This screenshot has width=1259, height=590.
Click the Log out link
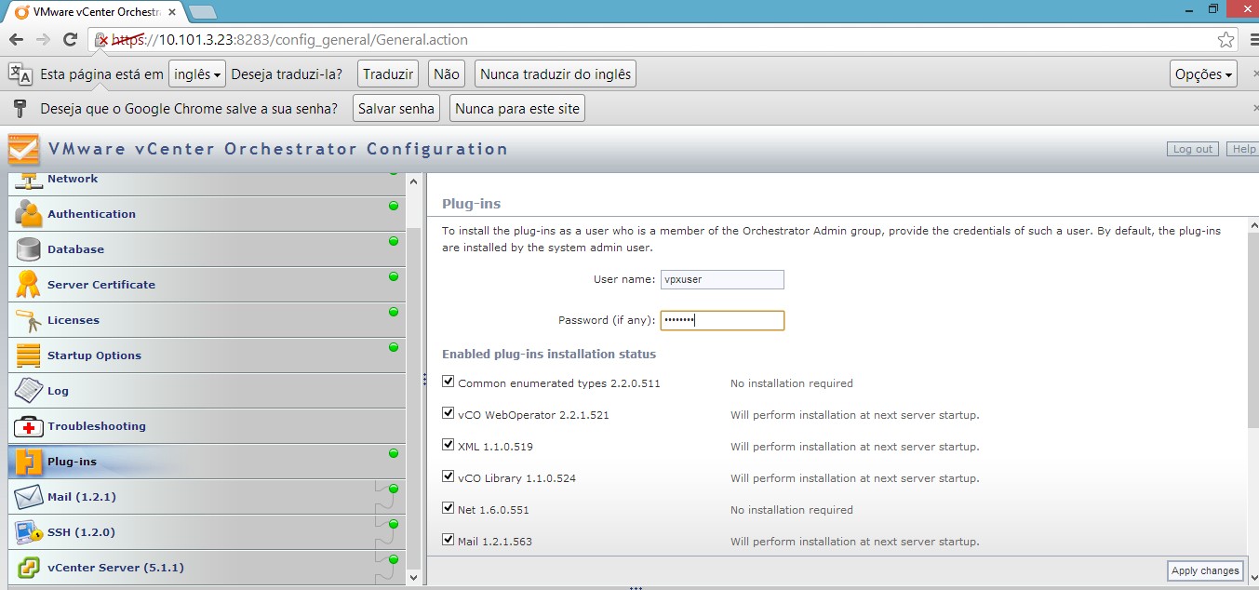click(1192, 149)
